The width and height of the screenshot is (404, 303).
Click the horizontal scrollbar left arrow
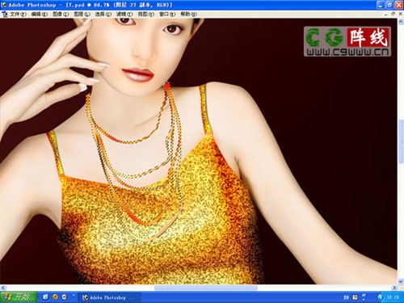pyautogui.click(x=3, y=288)
